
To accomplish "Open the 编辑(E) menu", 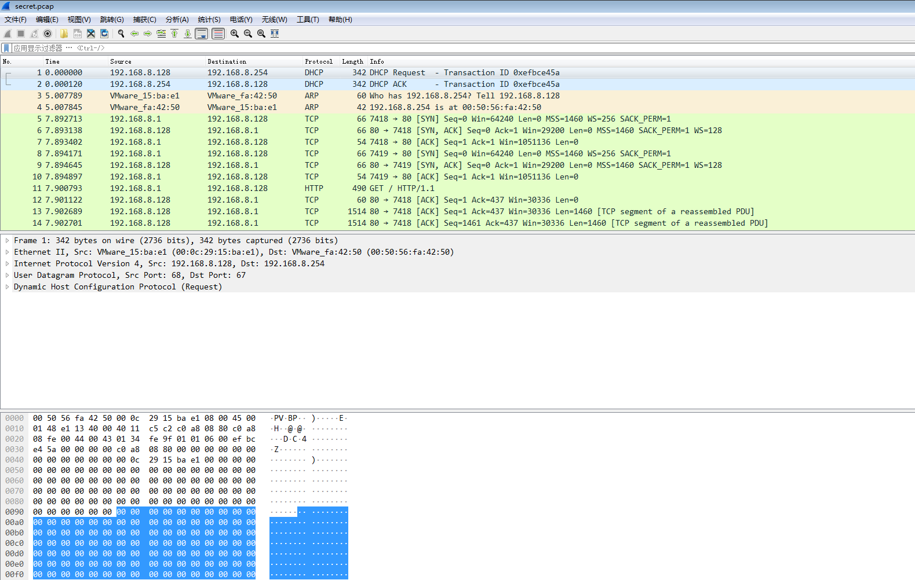I will point(47,20).
